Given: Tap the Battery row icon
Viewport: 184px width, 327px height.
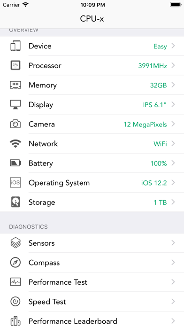Looking at the screenshot, I should pyautogui.click(x=15, y=163).
